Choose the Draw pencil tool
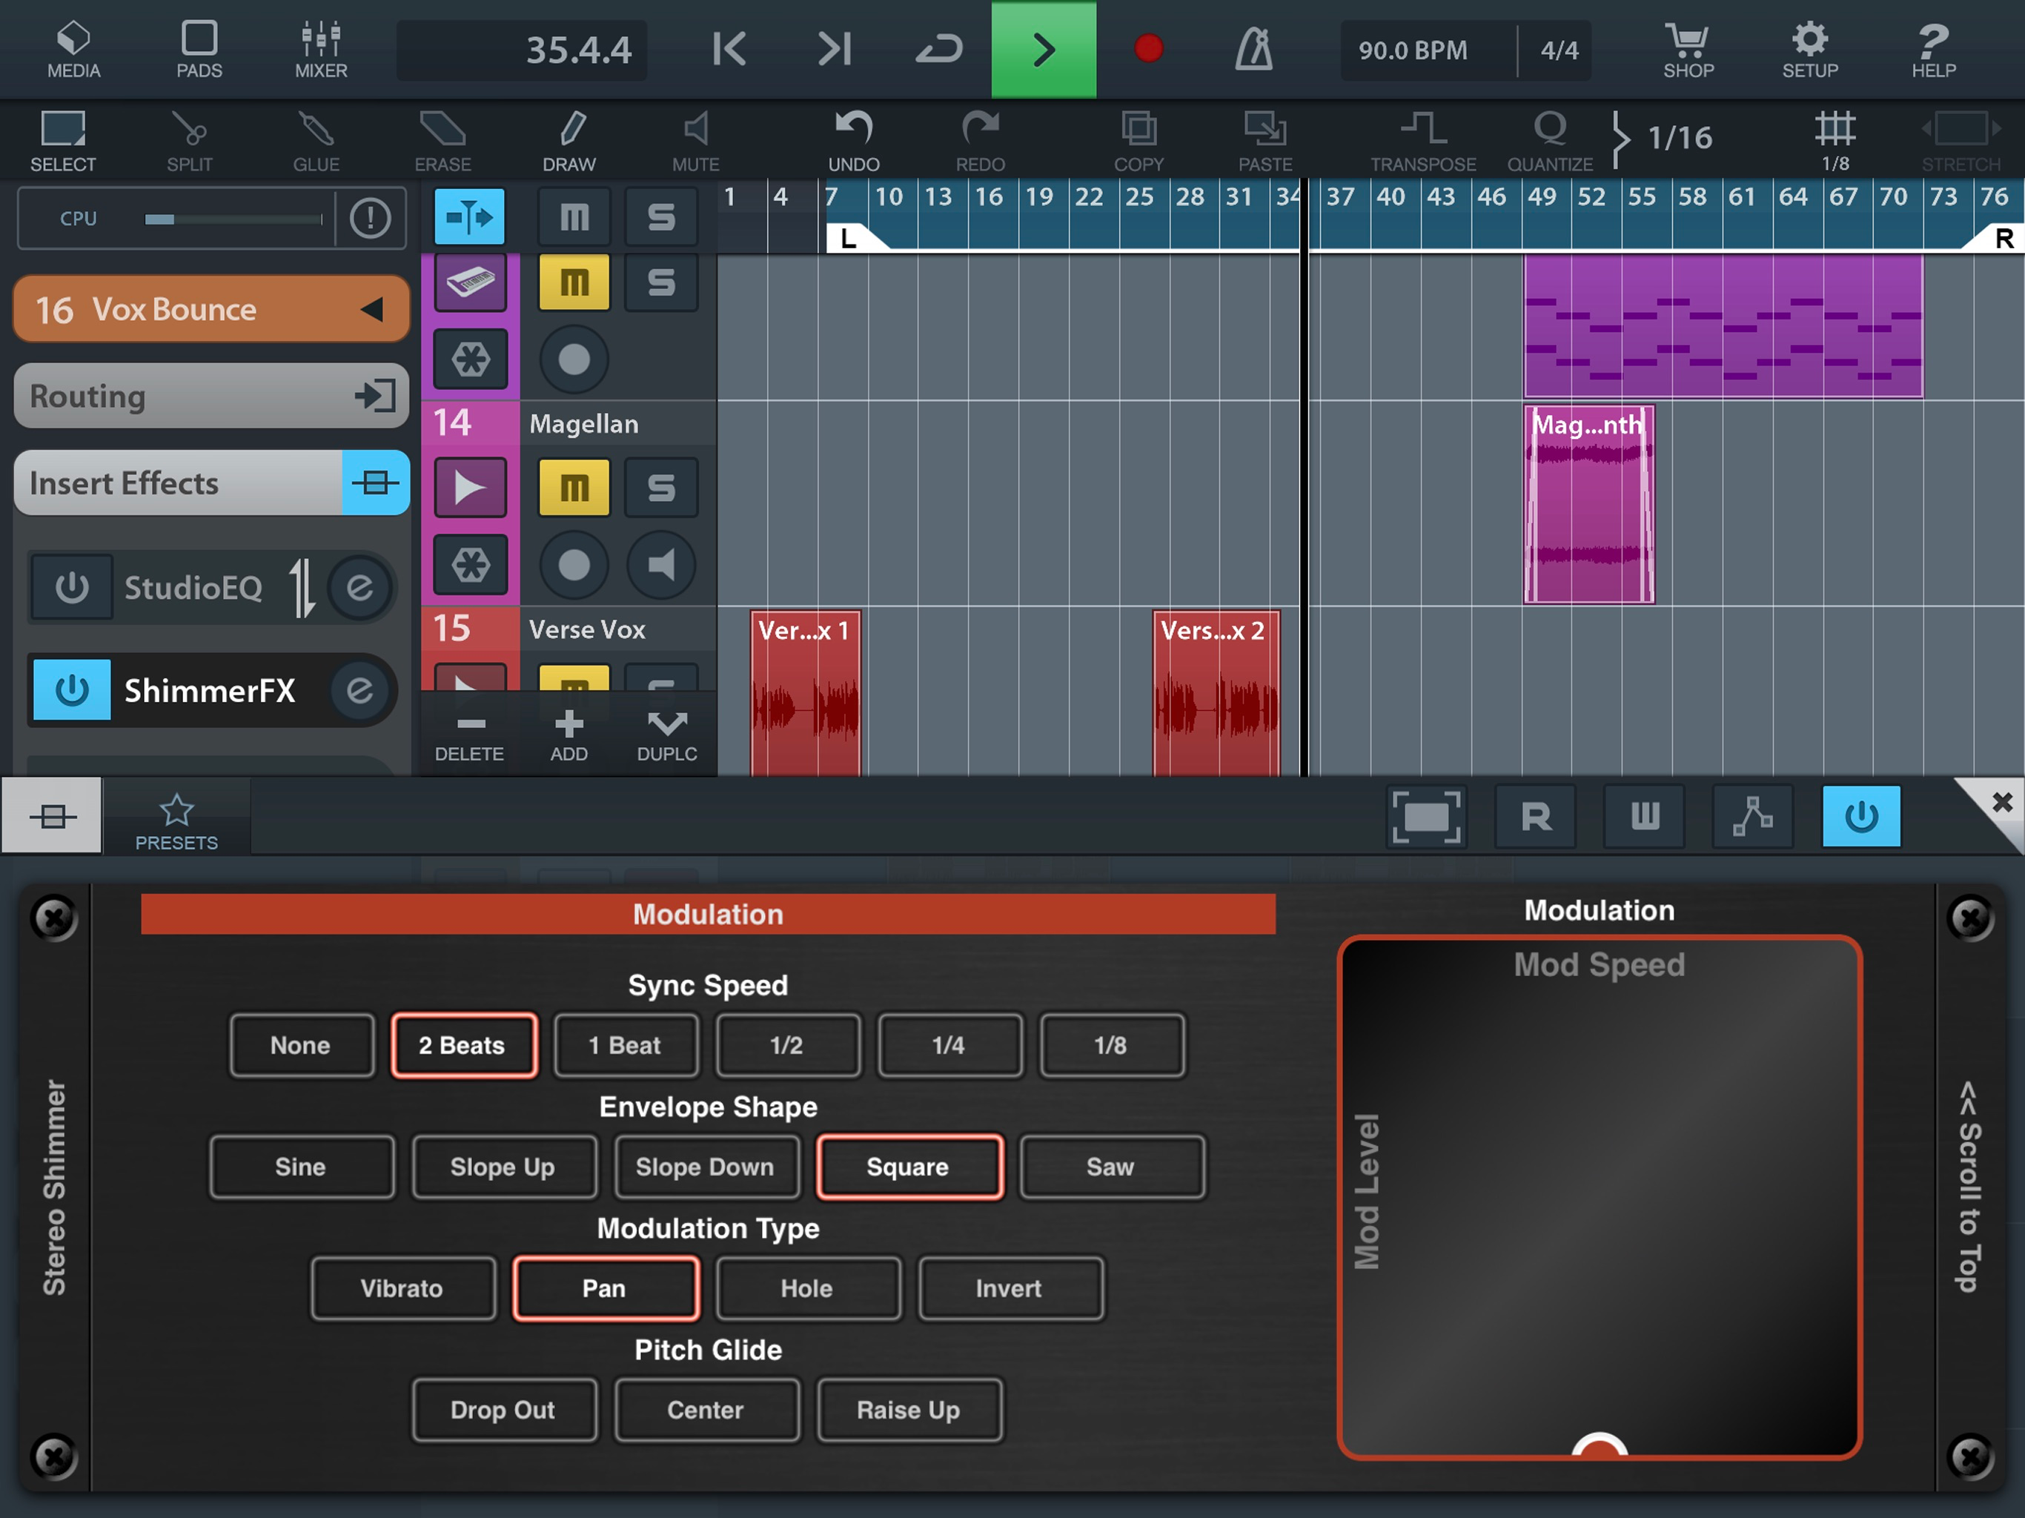The image size is (2025, 1518). [569, 140]
